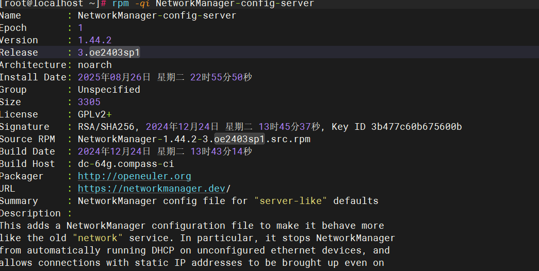This screenshot has height=271, width=539.
Task: Select license value GPLv2+
Action: [95, 114]
